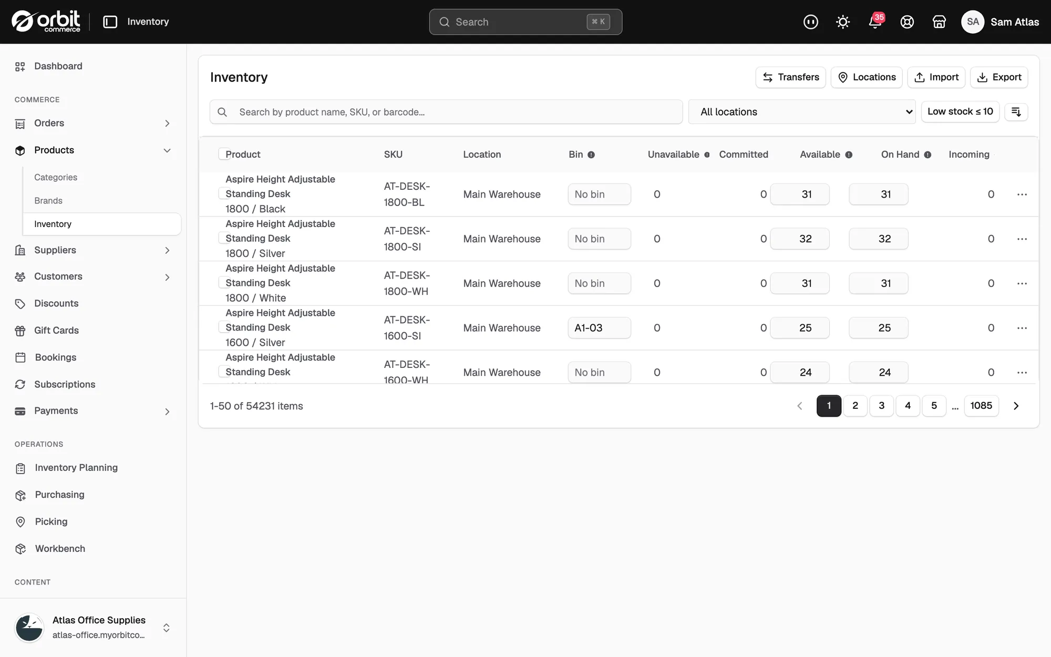Click the SA user avatar

click(973, 22)
